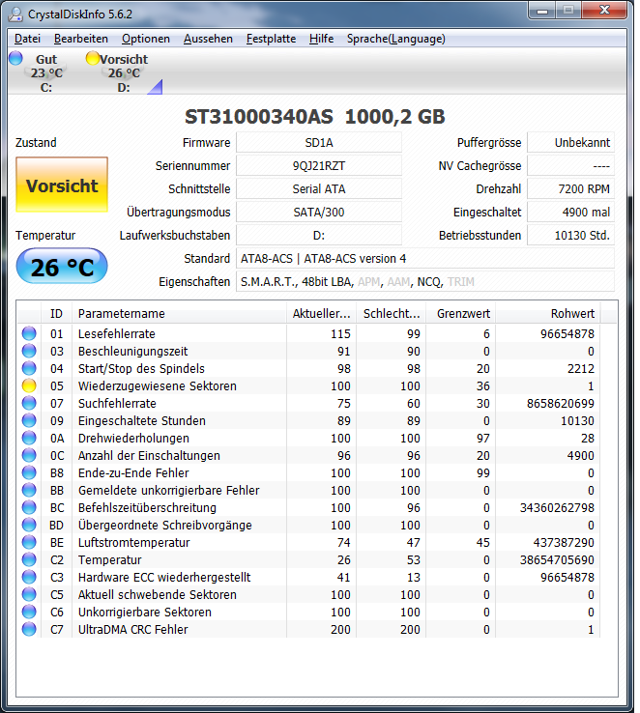
Task: Click the status orb for Übergeordnete Schreibvorgänge
Action: point(29,525)
